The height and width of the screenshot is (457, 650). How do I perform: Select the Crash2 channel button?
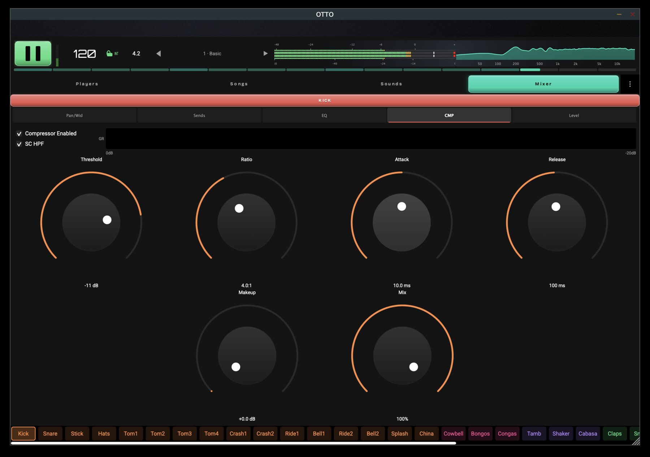point(265,434)
